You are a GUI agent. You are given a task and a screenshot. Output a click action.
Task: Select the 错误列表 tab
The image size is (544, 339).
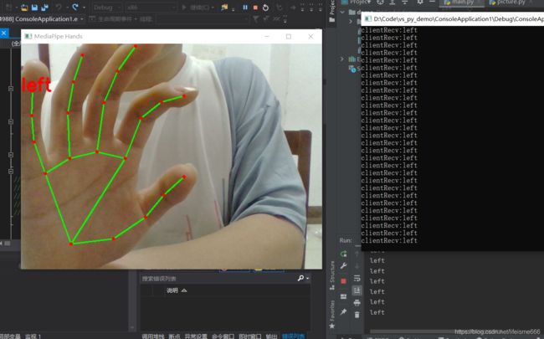(293, 336)
